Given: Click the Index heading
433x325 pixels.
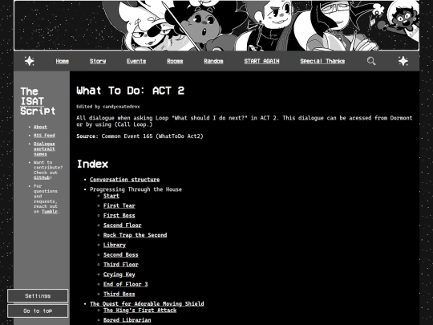Looking at the screenshot, I should point(92,165).
